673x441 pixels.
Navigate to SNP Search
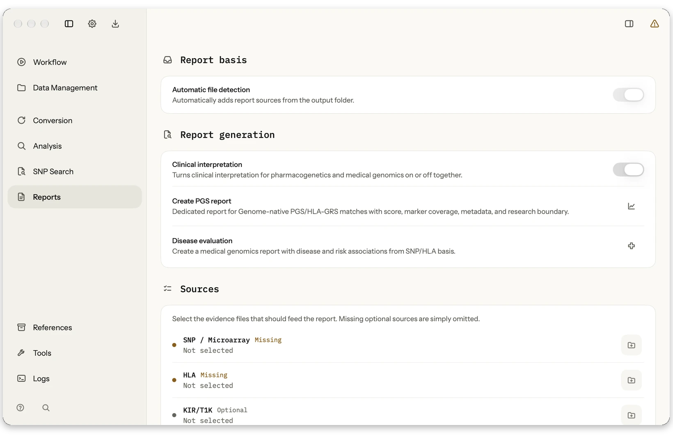(x=75, y=171)
